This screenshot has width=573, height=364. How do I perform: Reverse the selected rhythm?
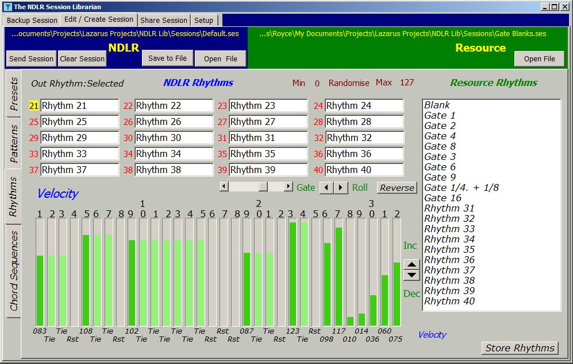397,187
